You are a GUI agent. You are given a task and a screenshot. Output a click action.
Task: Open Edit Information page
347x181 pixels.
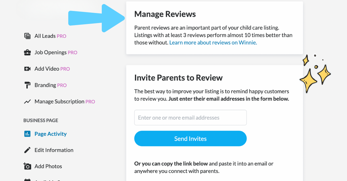point(54,150)
